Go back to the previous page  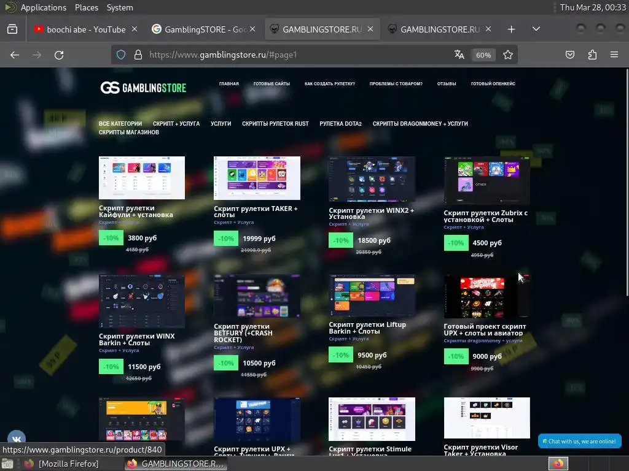point(15,55)
